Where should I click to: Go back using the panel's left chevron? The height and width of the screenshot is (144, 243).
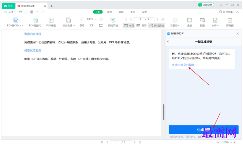click(x=168, y=42)
